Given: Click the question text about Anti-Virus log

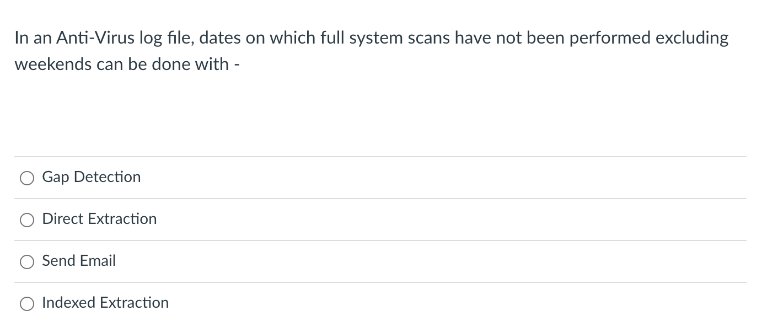Looking at the screenshot, I should click(372, 51).
